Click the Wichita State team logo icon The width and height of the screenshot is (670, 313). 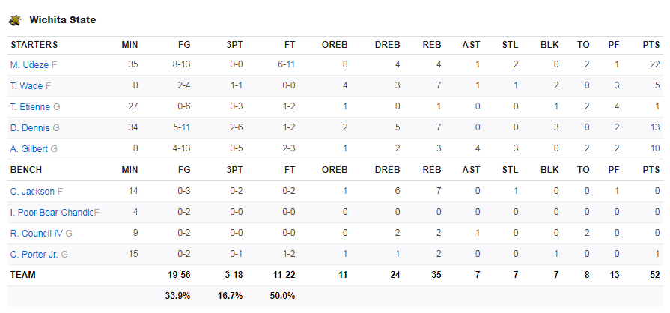click(x=15, y=20)
